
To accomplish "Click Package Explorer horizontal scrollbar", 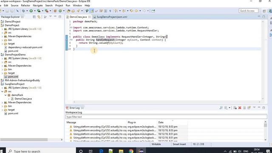I will 24,140.
